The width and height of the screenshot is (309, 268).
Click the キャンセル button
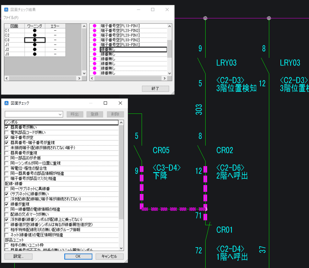tap(110, 256)
